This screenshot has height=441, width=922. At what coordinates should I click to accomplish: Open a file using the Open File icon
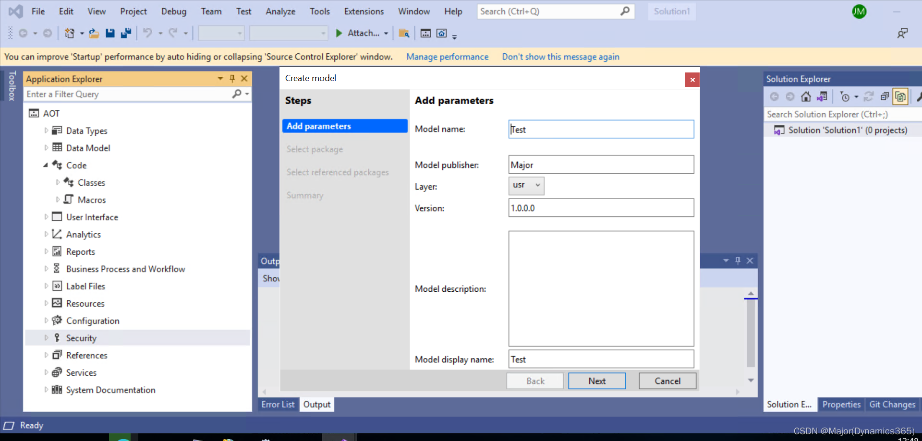[x=94, y=33]
